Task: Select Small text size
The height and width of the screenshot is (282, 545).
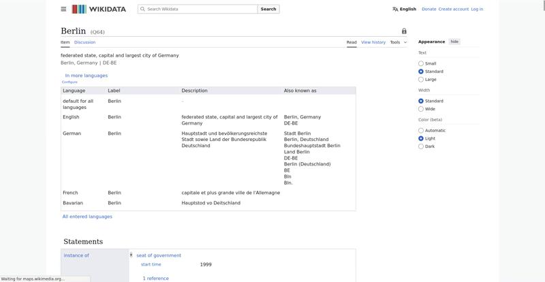Action: [421, 63]
